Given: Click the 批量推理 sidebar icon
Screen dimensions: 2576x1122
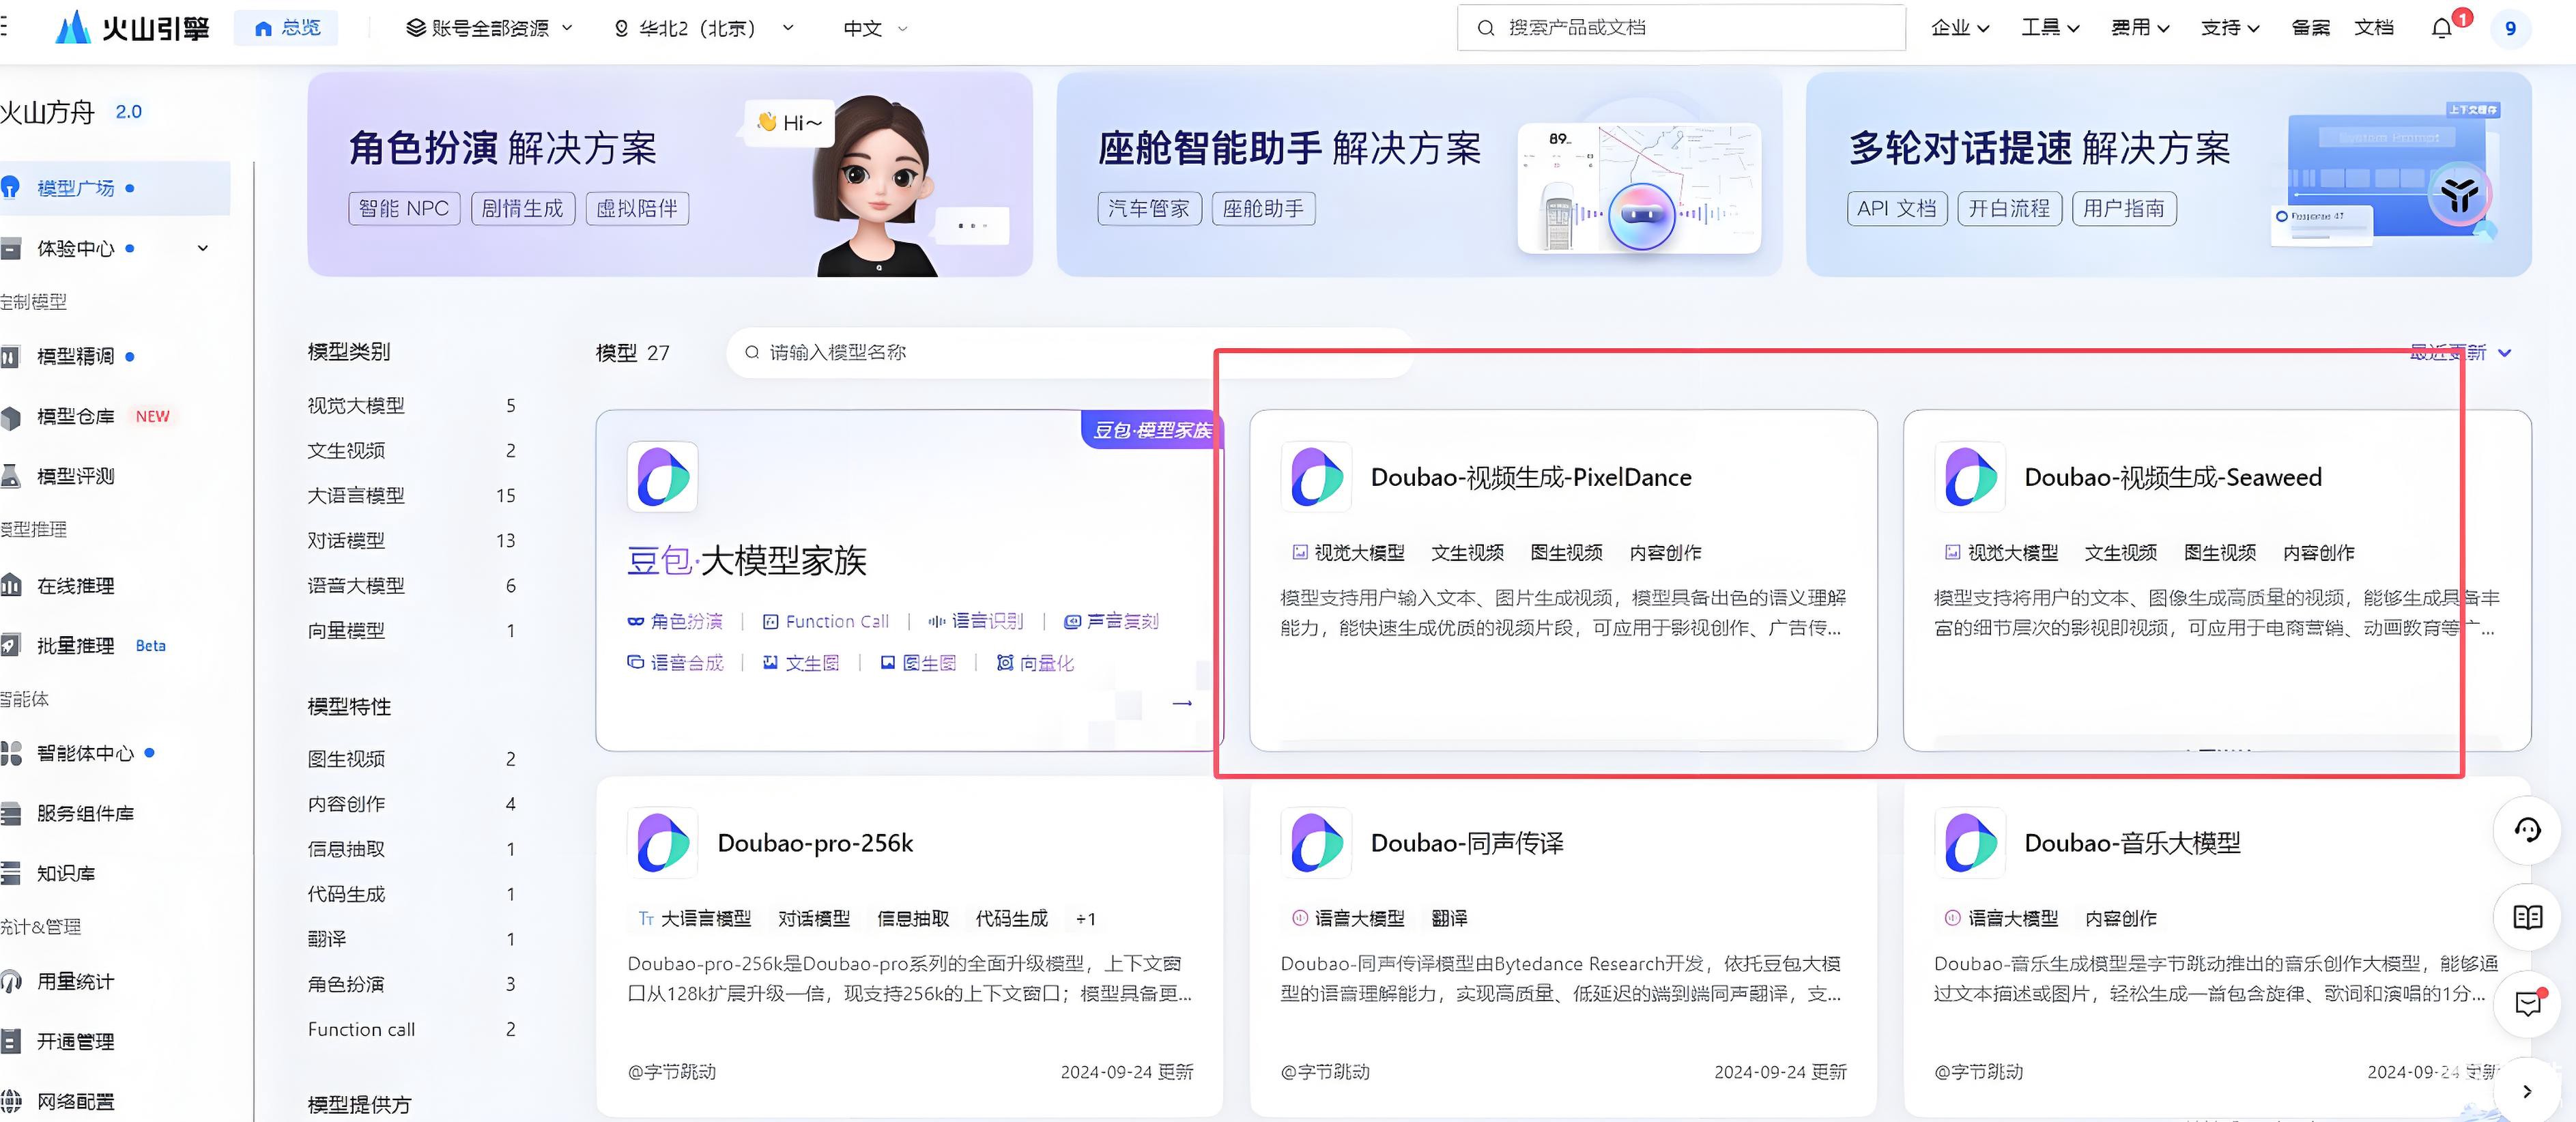Looking at the screenshot, I should click(x=10, y=645).
